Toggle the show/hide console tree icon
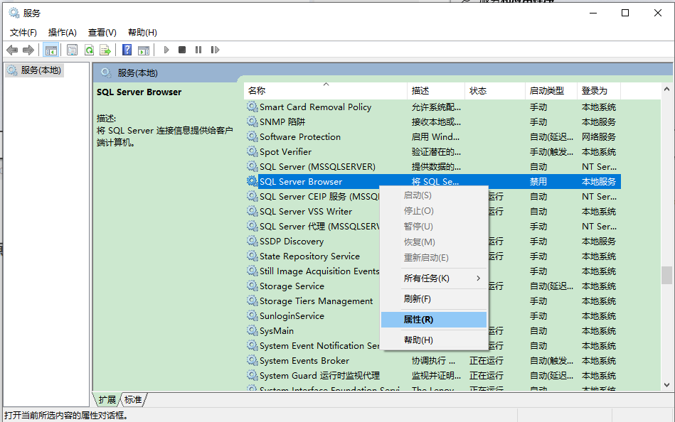The height and width of the screenshot is (422, 675). pyautogui.click(x=51, y=50)
